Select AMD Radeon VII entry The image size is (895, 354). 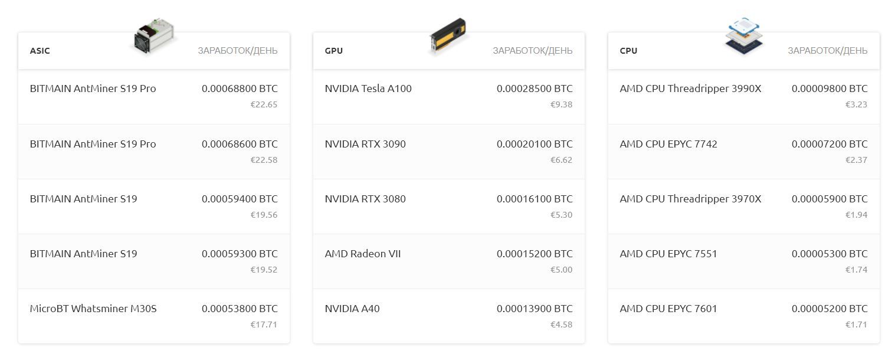pos(449,261)
